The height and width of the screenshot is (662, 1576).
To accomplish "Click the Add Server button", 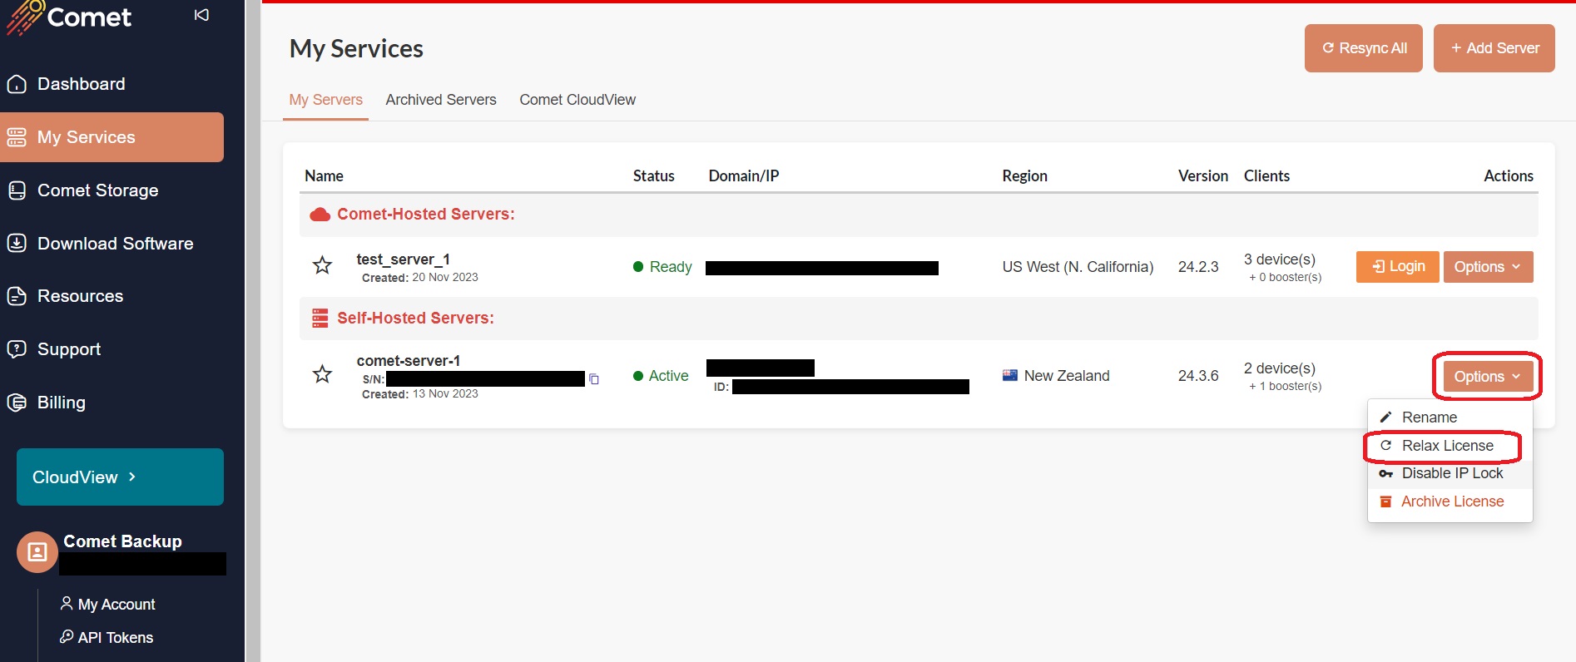I will (1494, 48).
